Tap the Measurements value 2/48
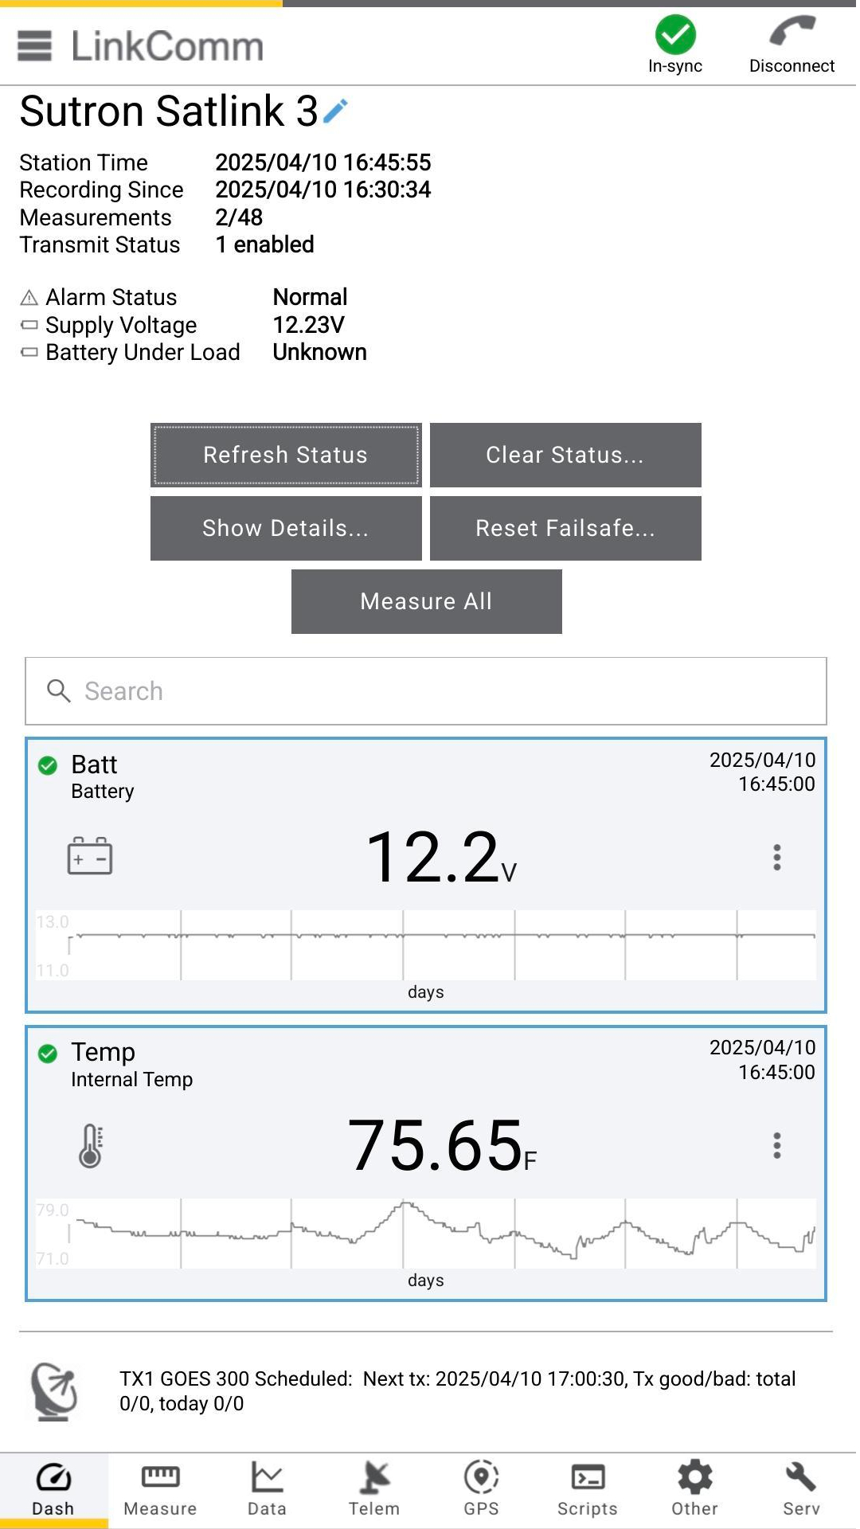 239,217
